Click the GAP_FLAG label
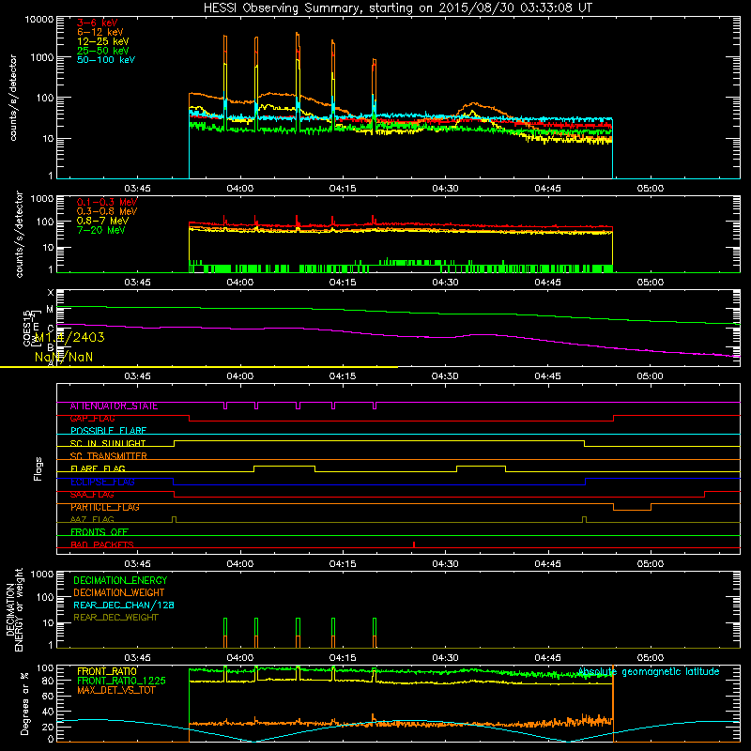Viewport: 751px width, 751px height. point(92,419)
